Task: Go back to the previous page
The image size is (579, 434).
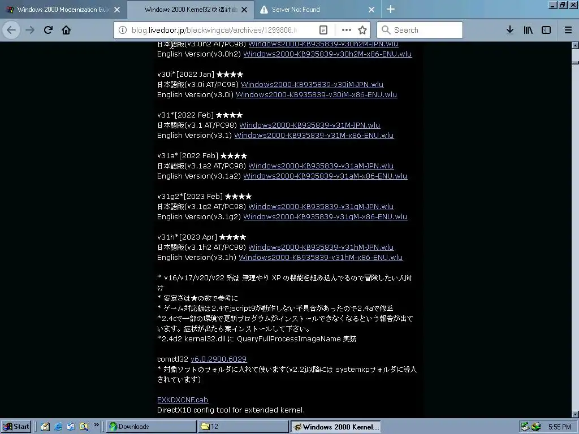Action: [x=11, y=30]
